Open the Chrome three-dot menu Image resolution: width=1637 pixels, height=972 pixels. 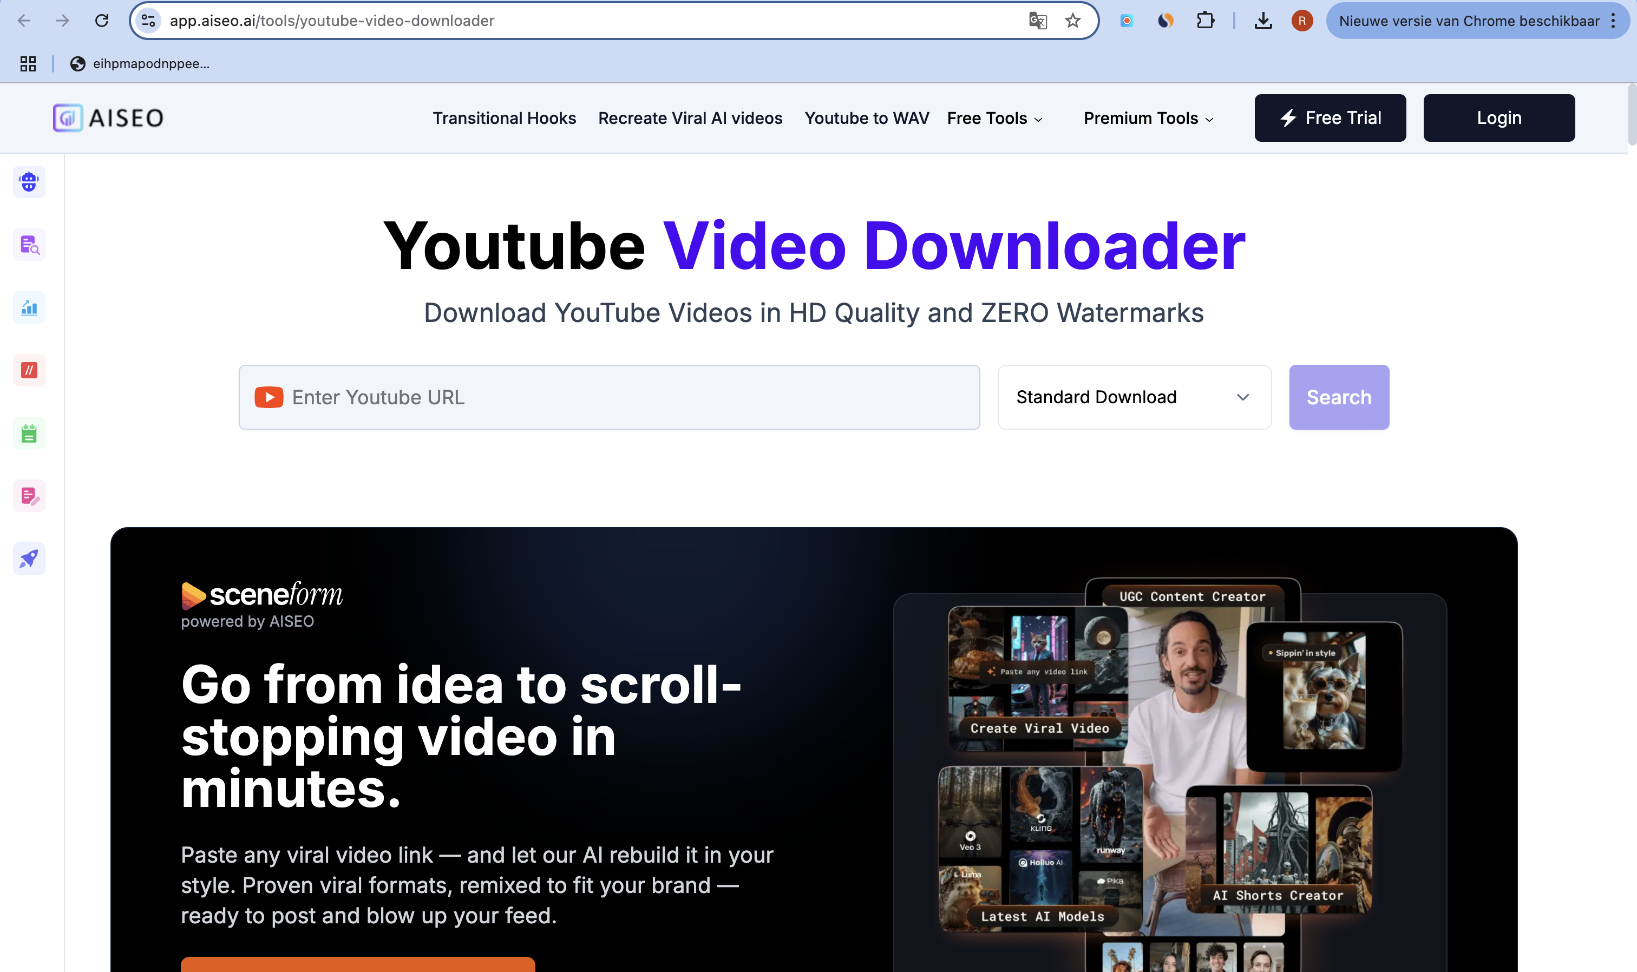[x=1613, y=21]
